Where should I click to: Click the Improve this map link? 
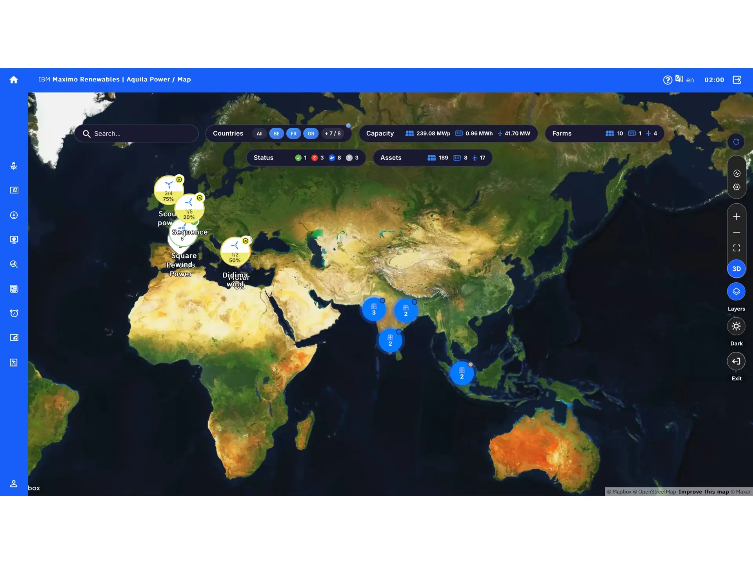tap(704, 492)
